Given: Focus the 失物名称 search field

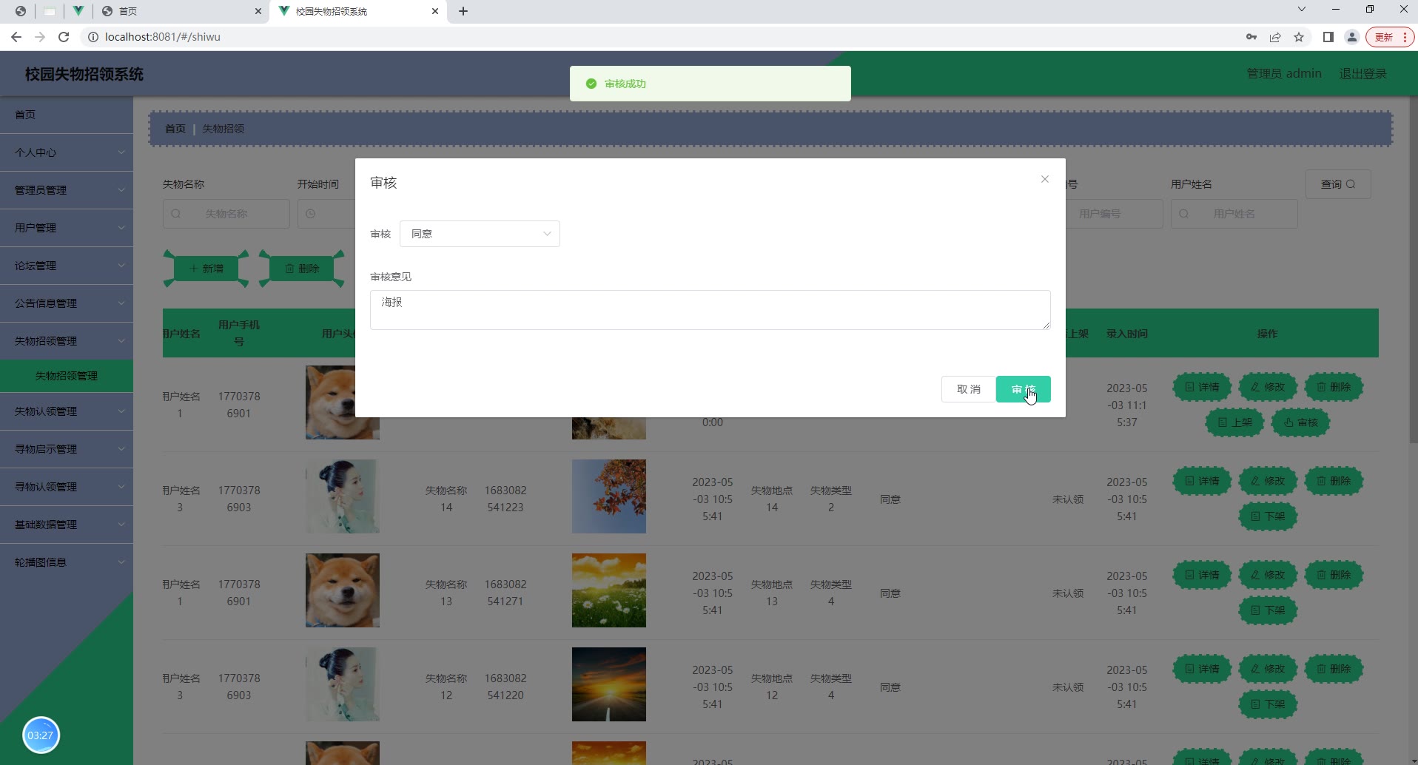Looking at the screenshot, I should pos(226,214).
